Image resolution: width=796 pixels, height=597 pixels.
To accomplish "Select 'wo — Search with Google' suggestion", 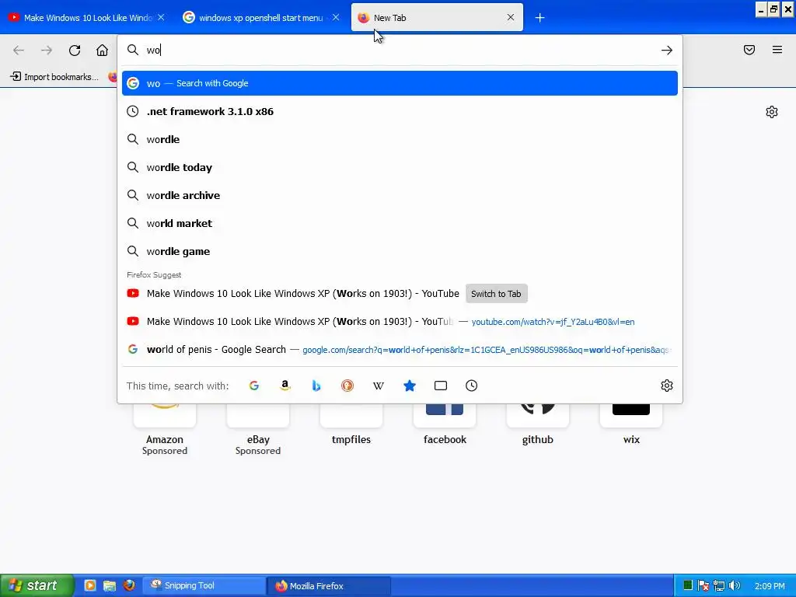I will pos(400,83).
